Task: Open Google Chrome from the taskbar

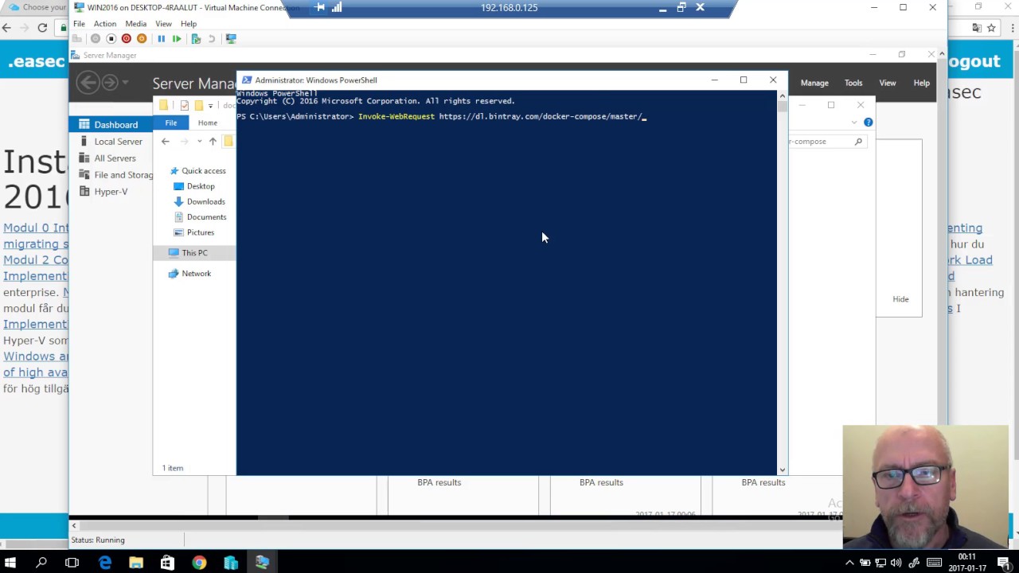Action: (x=199, y=563)
